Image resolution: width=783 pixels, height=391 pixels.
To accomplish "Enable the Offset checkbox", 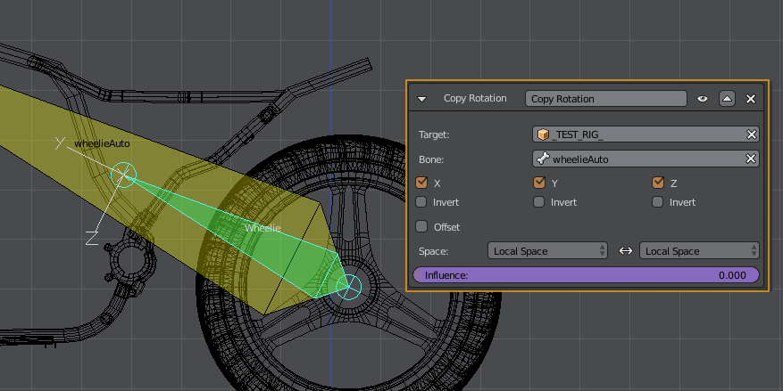I will [x=421, y=226].
